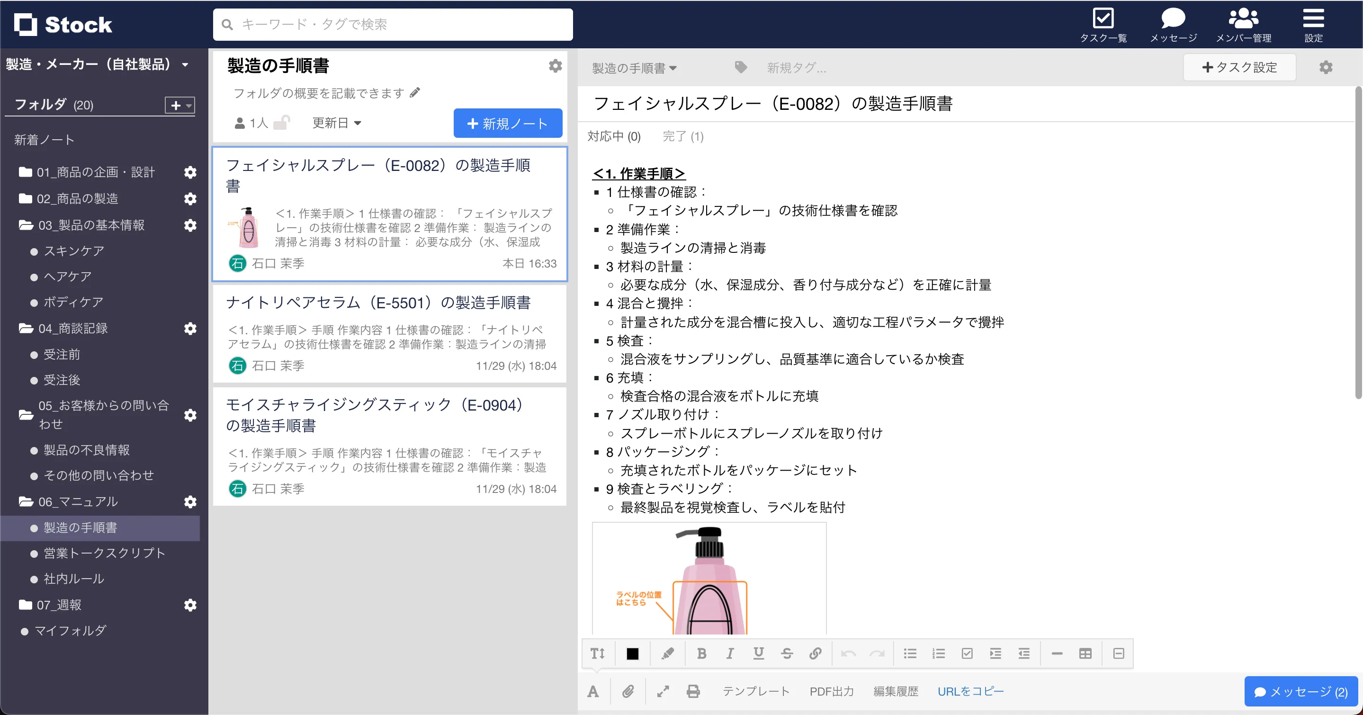
Task: Toggle bold formatting
Action: pyautogui.click(x=701, y=653)
